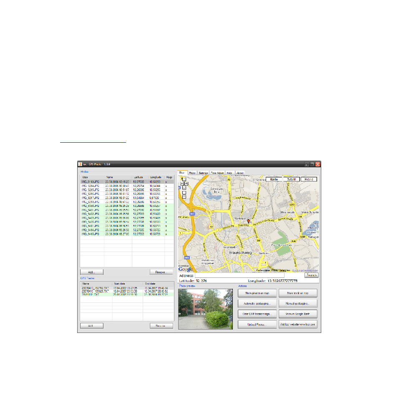Sort photos by Longitude column header
The image size is (398, 398).
pos(156,177)
